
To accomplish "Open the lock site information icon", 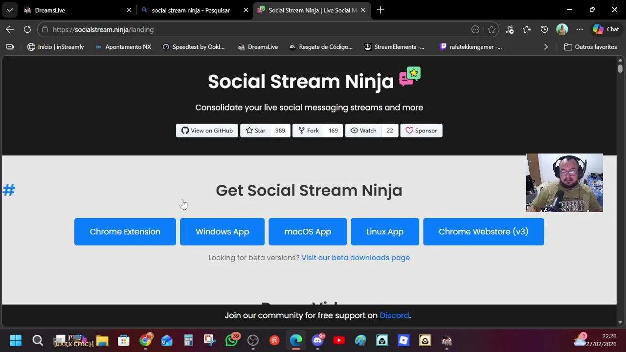I will pos(45,29).
